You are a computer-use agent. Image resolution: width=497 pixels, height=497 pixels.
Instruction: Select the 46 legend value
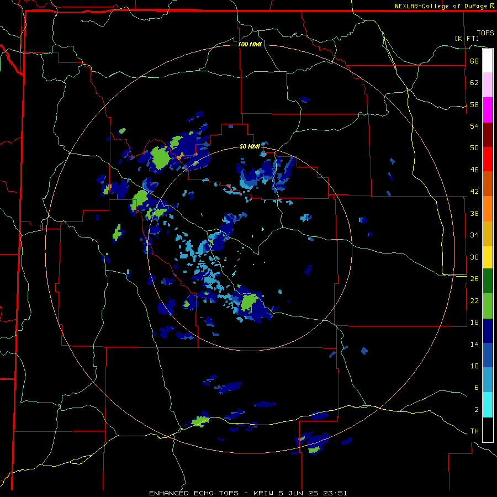tap(474, 170)
